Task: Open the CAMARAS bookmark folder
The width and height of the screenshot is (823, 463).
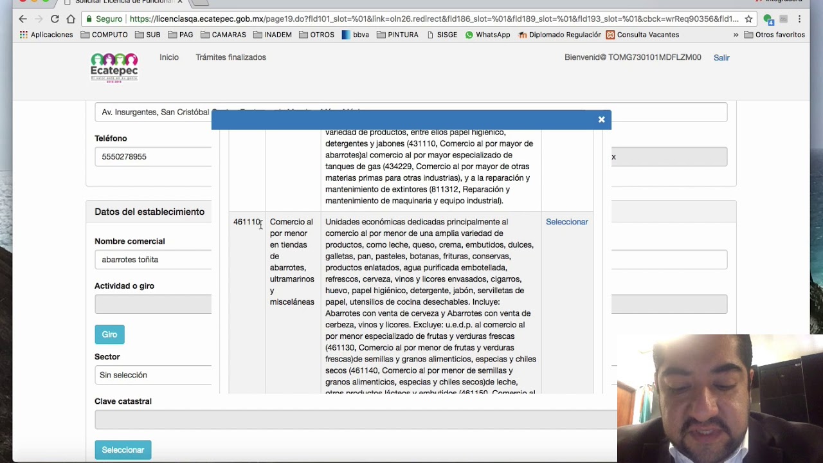Action: click(x=223, y=35)
